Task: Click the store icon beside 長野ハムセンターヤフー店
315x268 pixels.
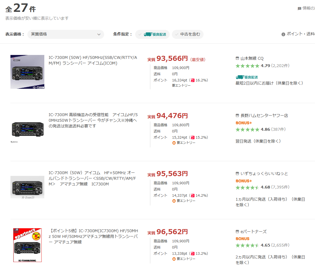Action: tap(237, 116)
